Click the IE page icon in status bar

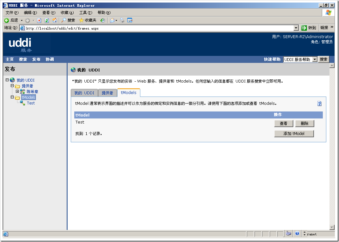[6, 234]
